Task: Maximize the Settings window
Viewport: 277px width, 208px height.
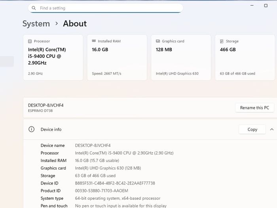Action: tap(266, 6)
